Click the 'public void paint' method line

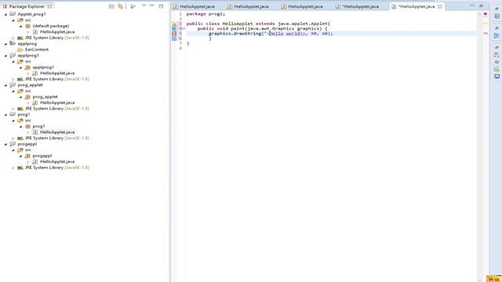tap(262, 28)
